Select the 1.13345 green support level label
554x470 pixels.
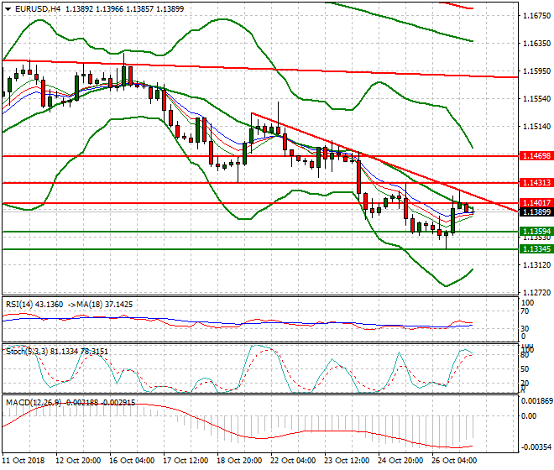coord(536,249)
